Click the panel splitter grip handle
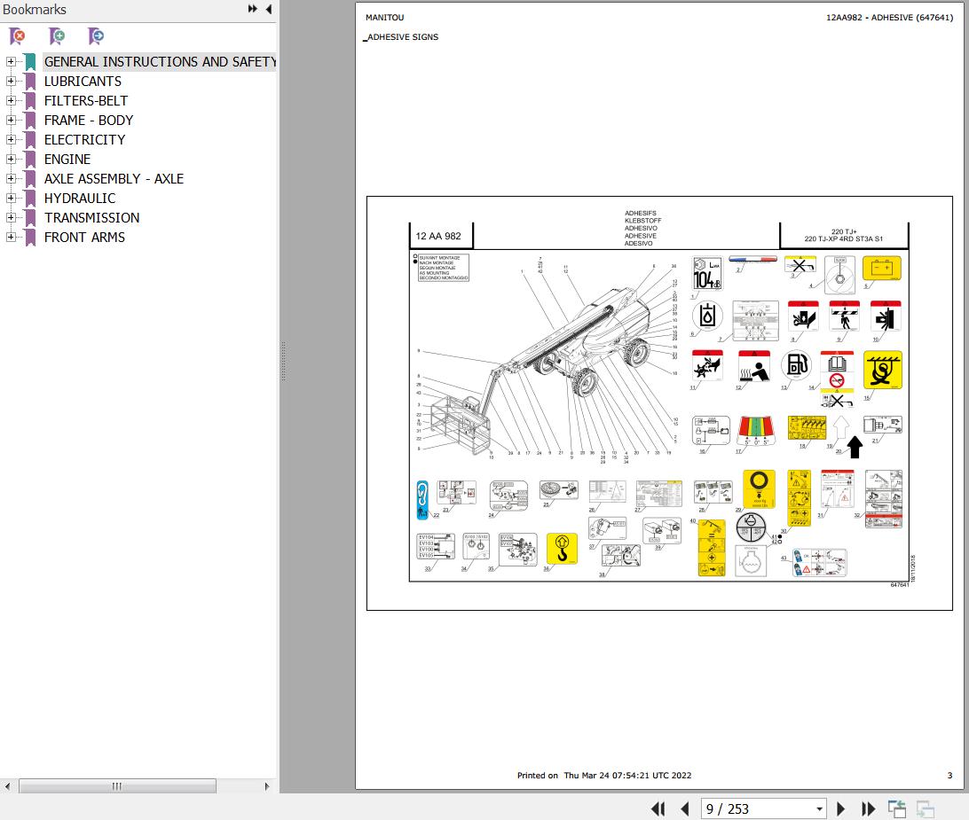 [x=283, y=361]
